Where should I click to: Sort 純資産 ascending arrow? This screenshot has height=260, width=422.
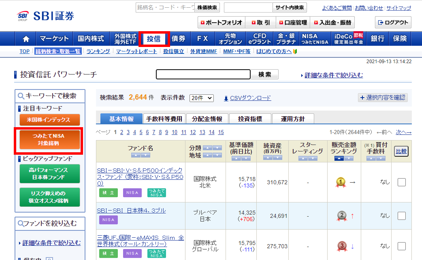click(268, 158)
